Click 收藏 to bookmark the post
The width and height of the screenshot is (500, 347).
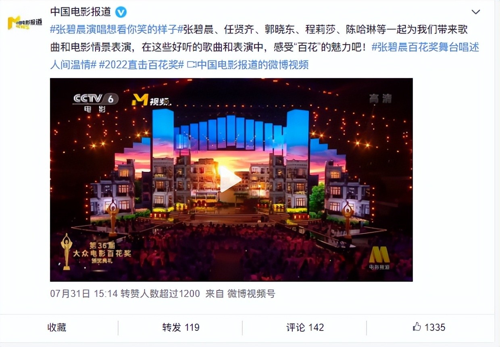click(x=57, y=327)
